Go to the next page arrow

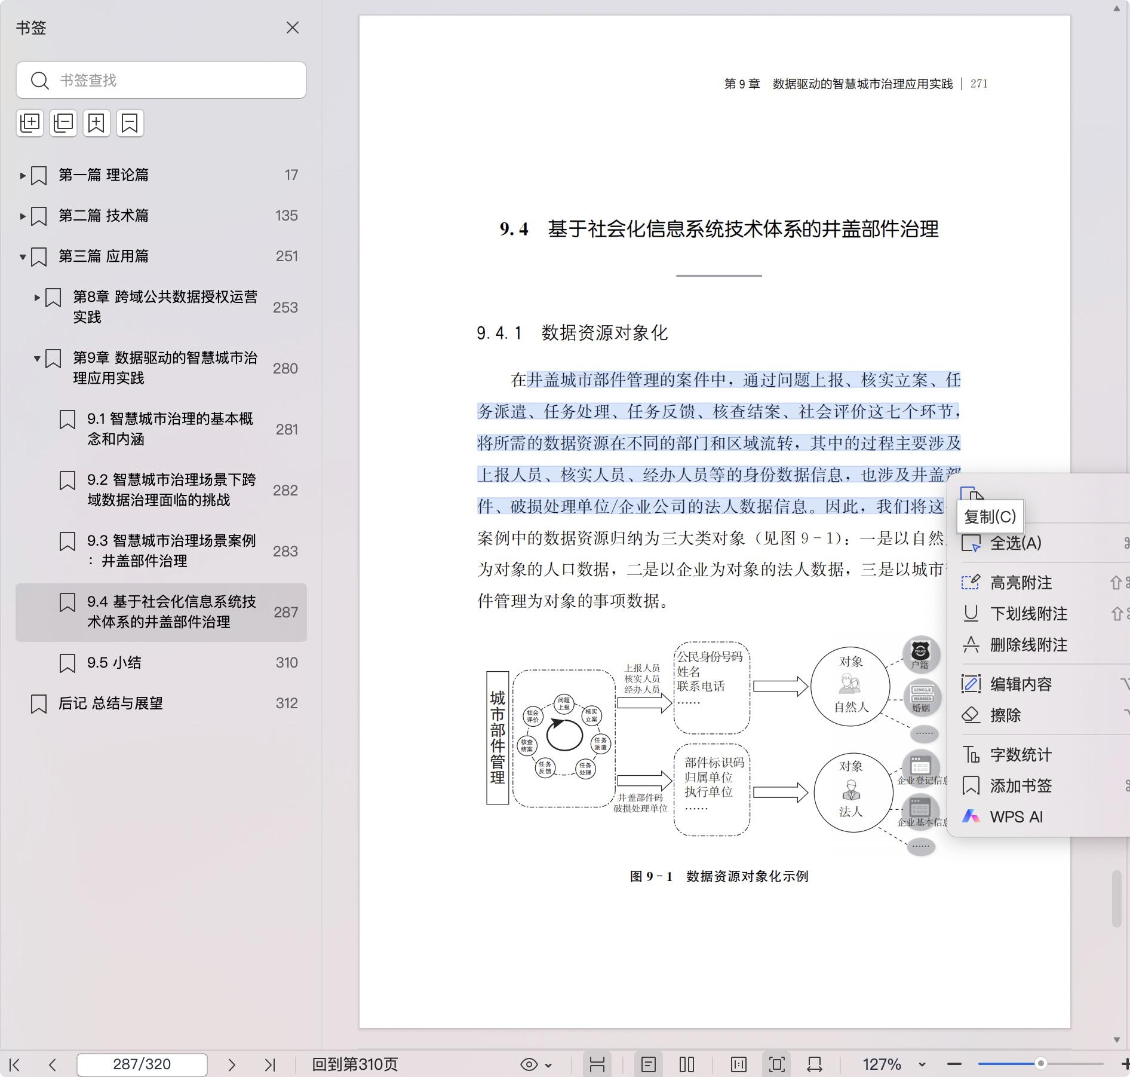[232, 1064]
